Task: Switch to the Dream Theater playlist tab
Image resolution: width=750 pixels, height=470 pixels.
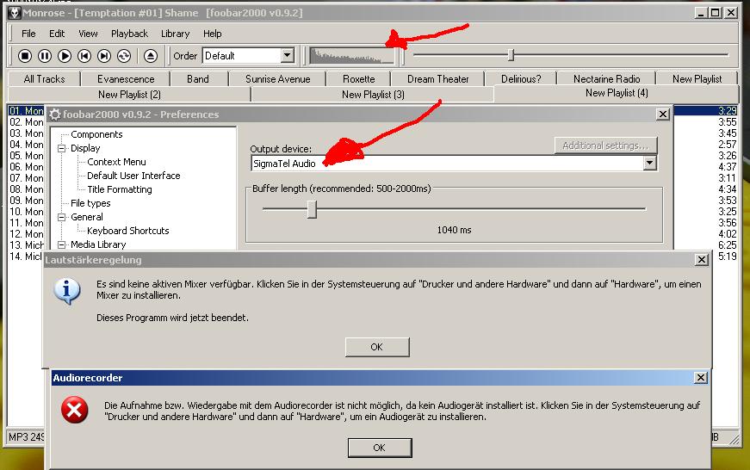Action: [x=438, y=79]
